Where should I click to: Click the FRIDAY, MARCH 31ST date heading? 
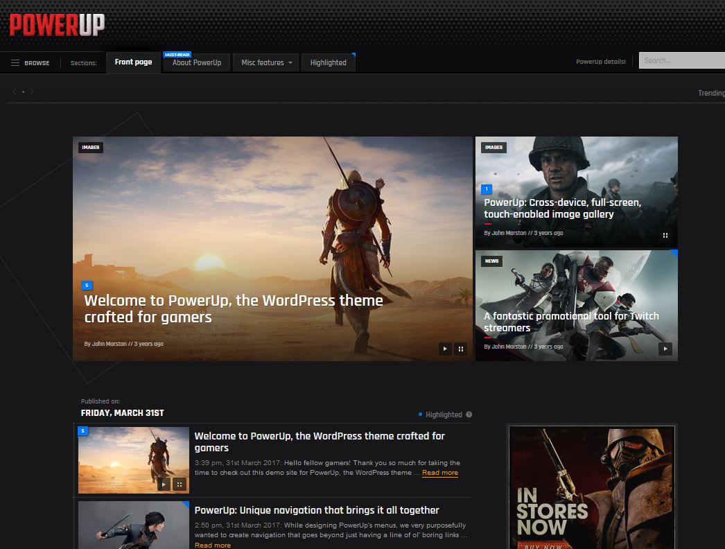[123, 413]
